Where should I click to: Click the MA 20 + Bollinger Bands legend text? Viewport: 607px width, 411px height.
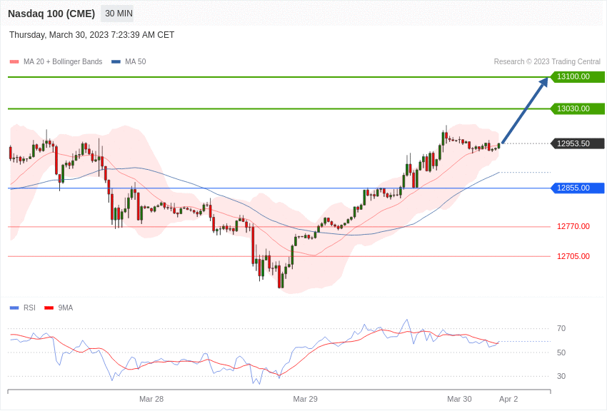63,62
